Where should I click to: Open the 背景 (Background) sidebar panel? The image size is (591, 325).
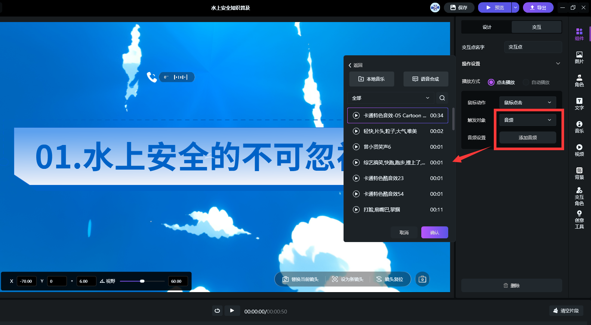[x=579, y=173]
